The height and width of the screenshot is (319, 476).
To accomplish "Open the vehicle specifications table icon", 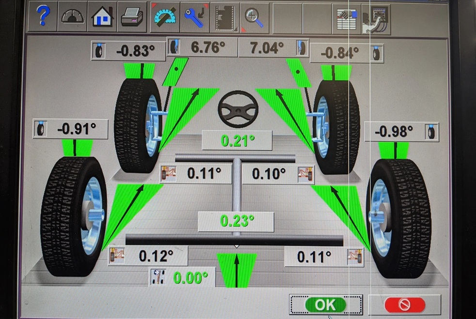I will [x=347, y=18].
